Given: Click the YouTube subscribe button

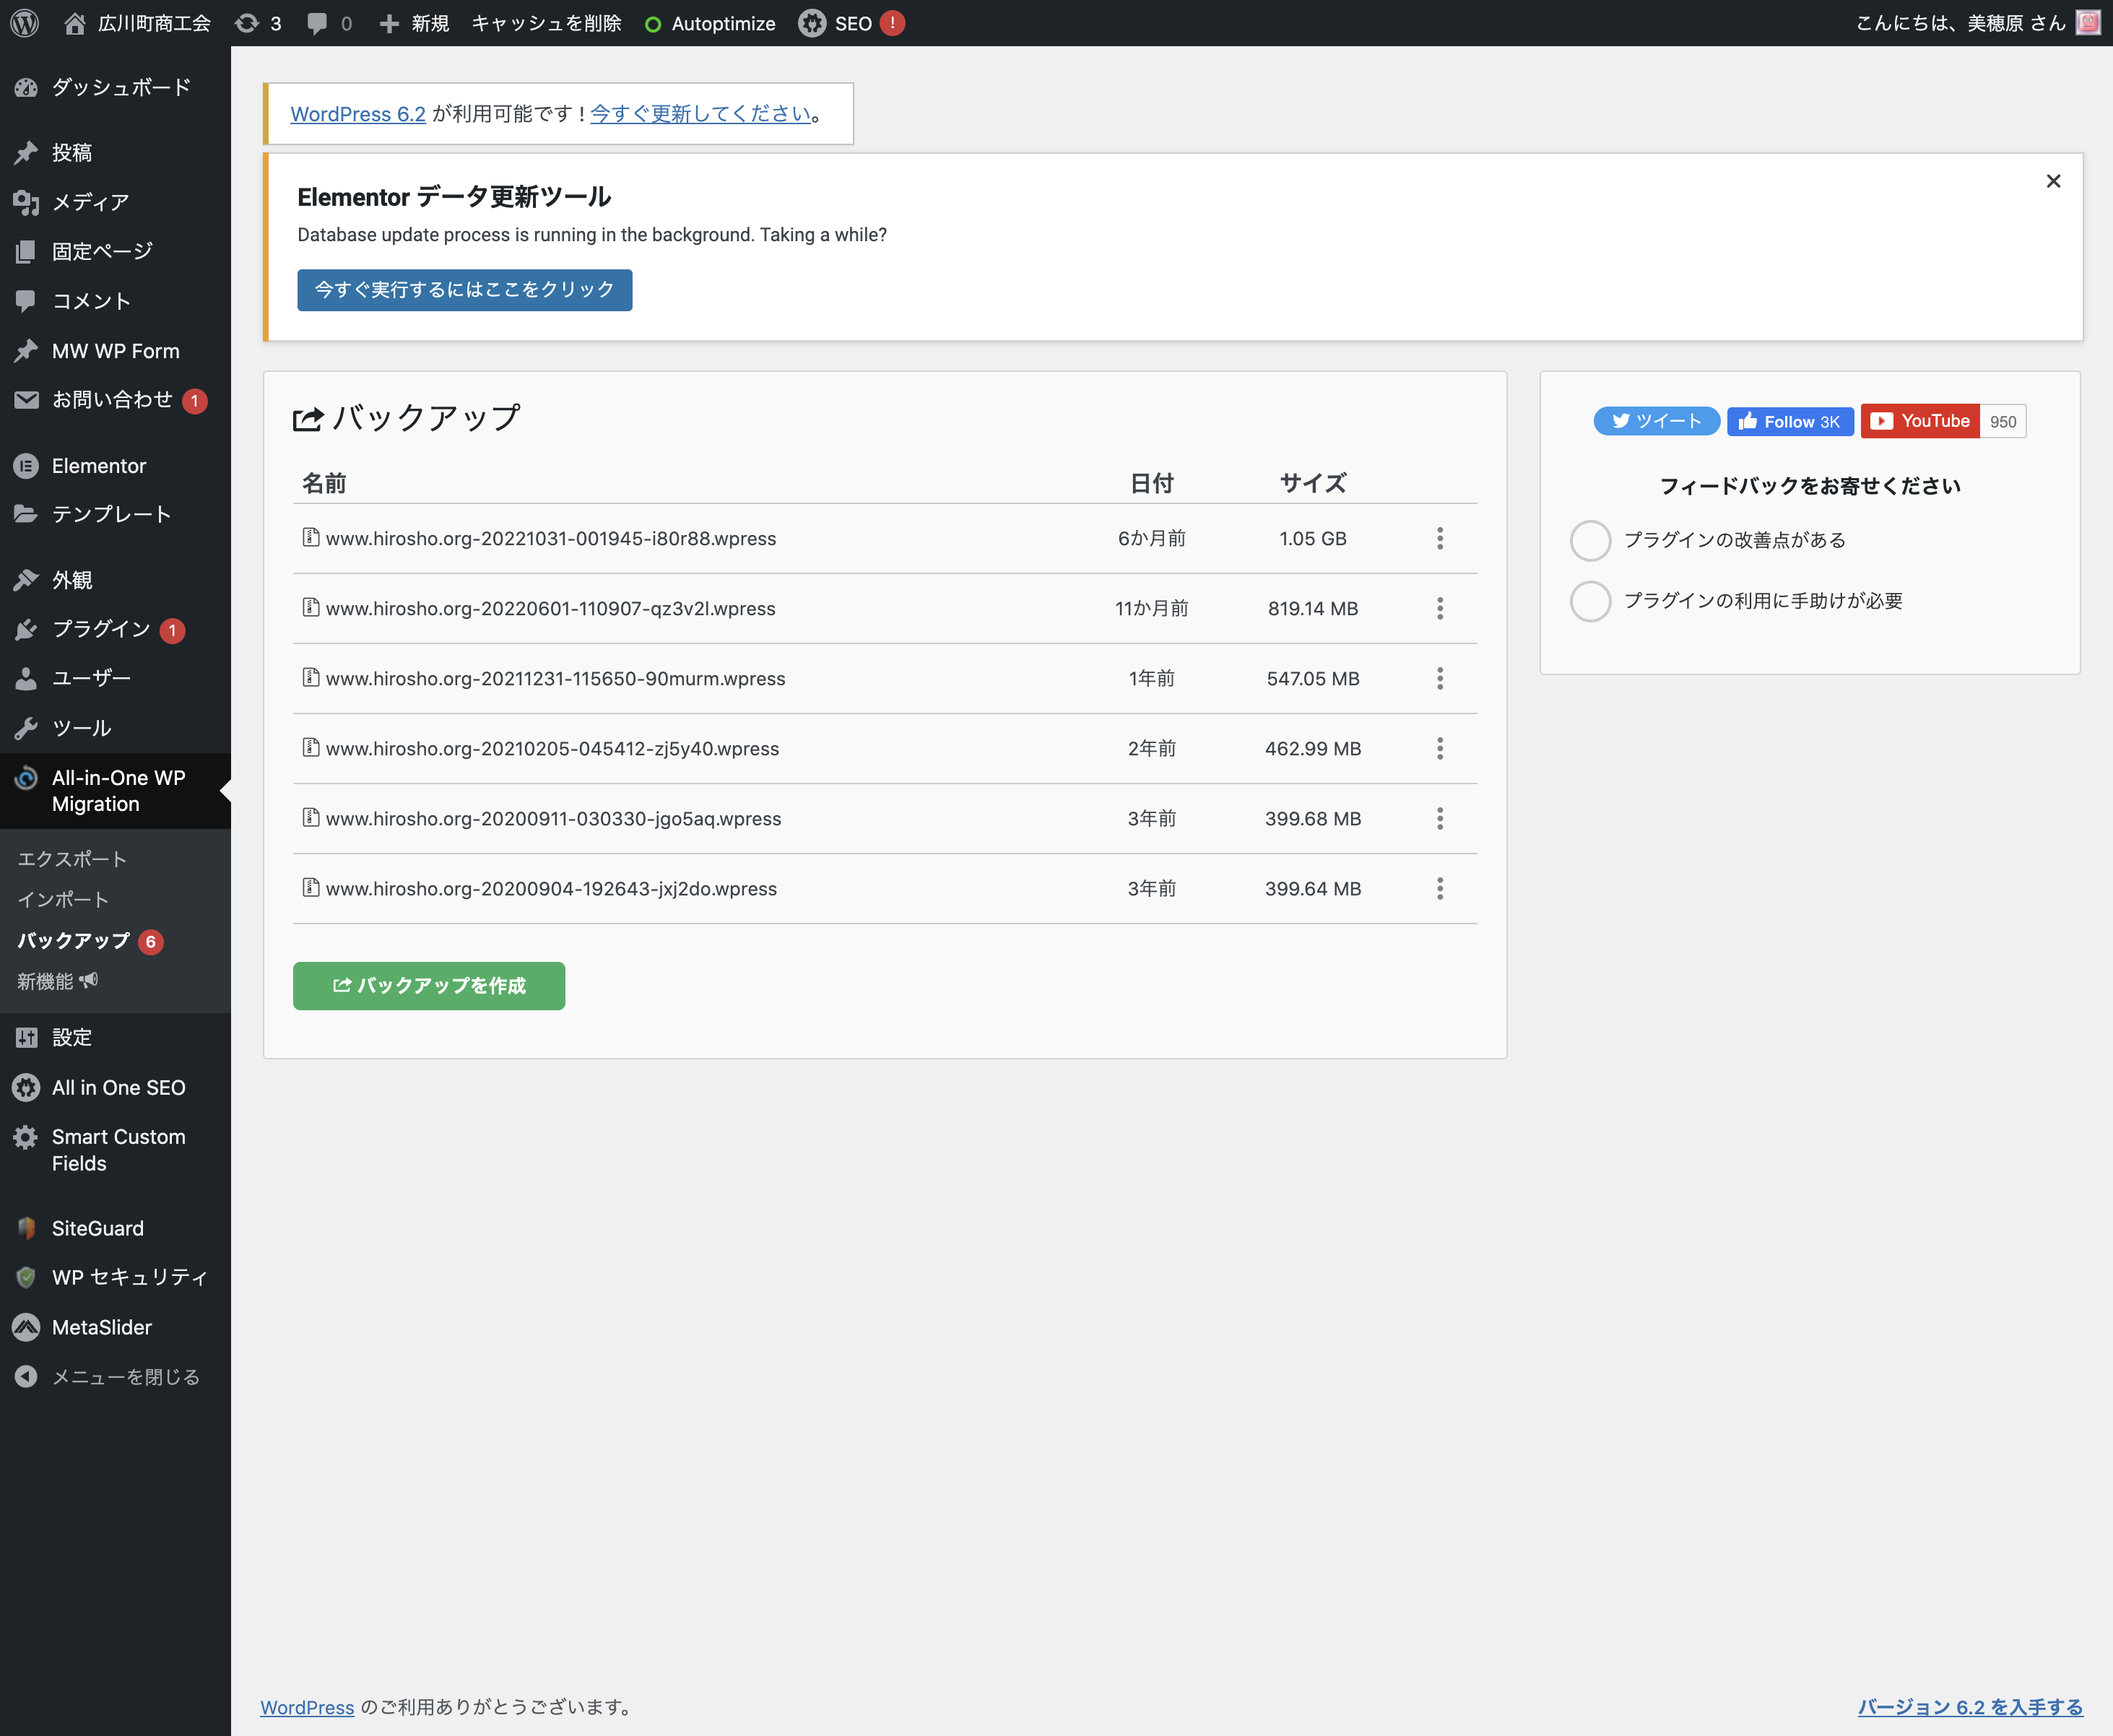Looking at the screenshot, I should (1920, 421).
